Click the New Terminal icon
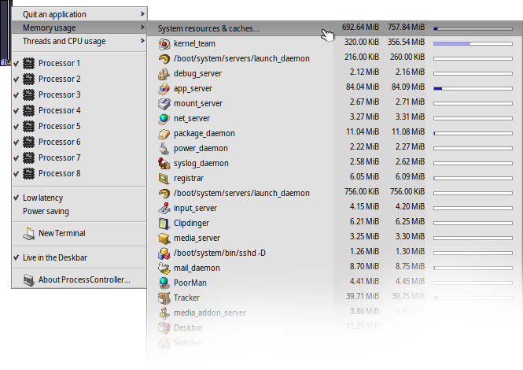This screenshot has height=370, width=523. pyautogui.click(x=29, y=234)
